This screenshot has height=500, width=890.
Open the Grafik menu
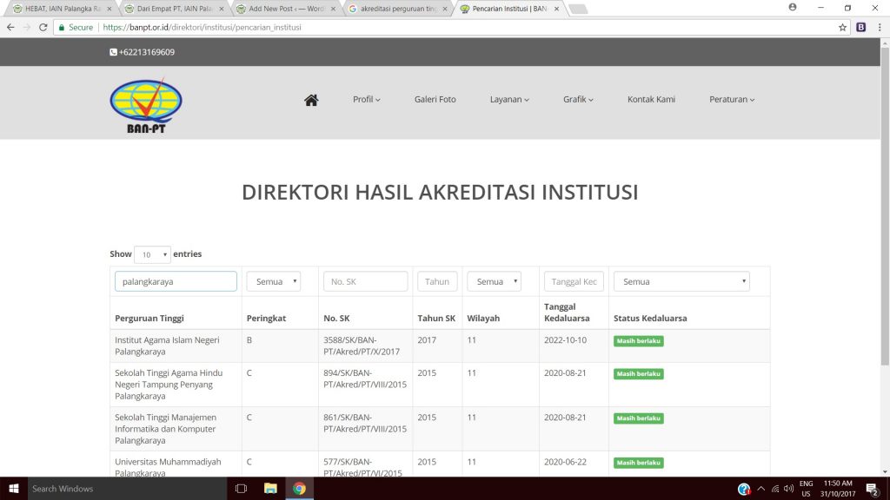coord(578,99)
